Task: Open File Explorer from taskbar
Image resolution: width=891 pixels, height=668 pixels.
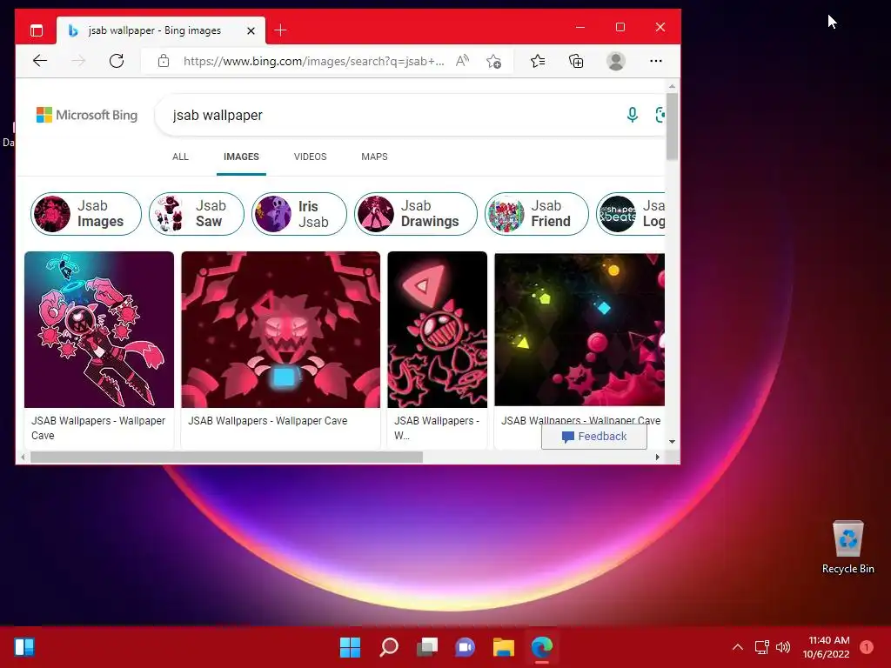Action: (504, 647)
